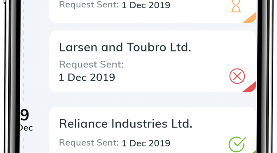Screen dimensions: 277x153
Task: Click the orange hourglass pending icon
Action: click(x=236, y=6)
